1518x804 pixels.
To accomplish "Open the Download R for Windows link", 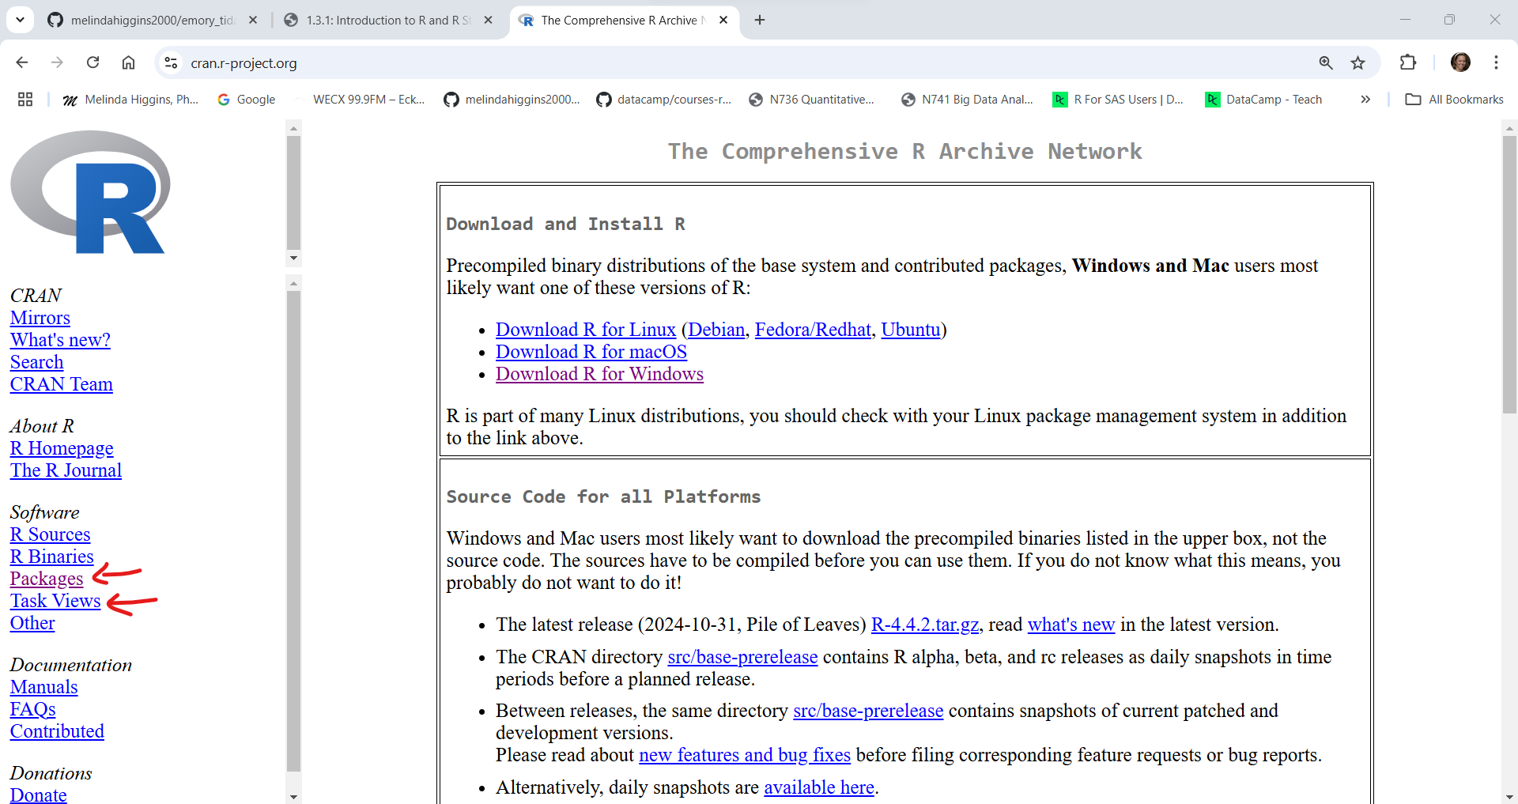I will pyautogui.click(x=599, y=374).
